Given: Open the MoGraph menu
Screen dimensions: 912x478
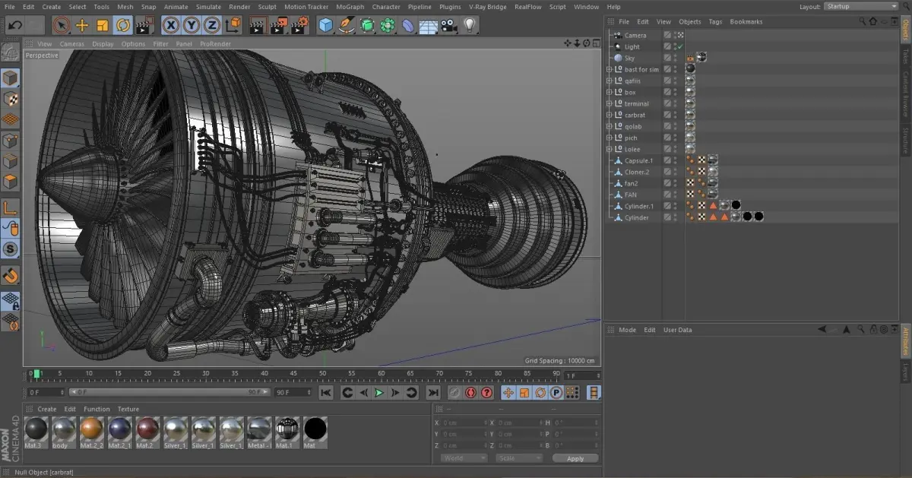Looking at the screenshot, I should pos(350,7).
